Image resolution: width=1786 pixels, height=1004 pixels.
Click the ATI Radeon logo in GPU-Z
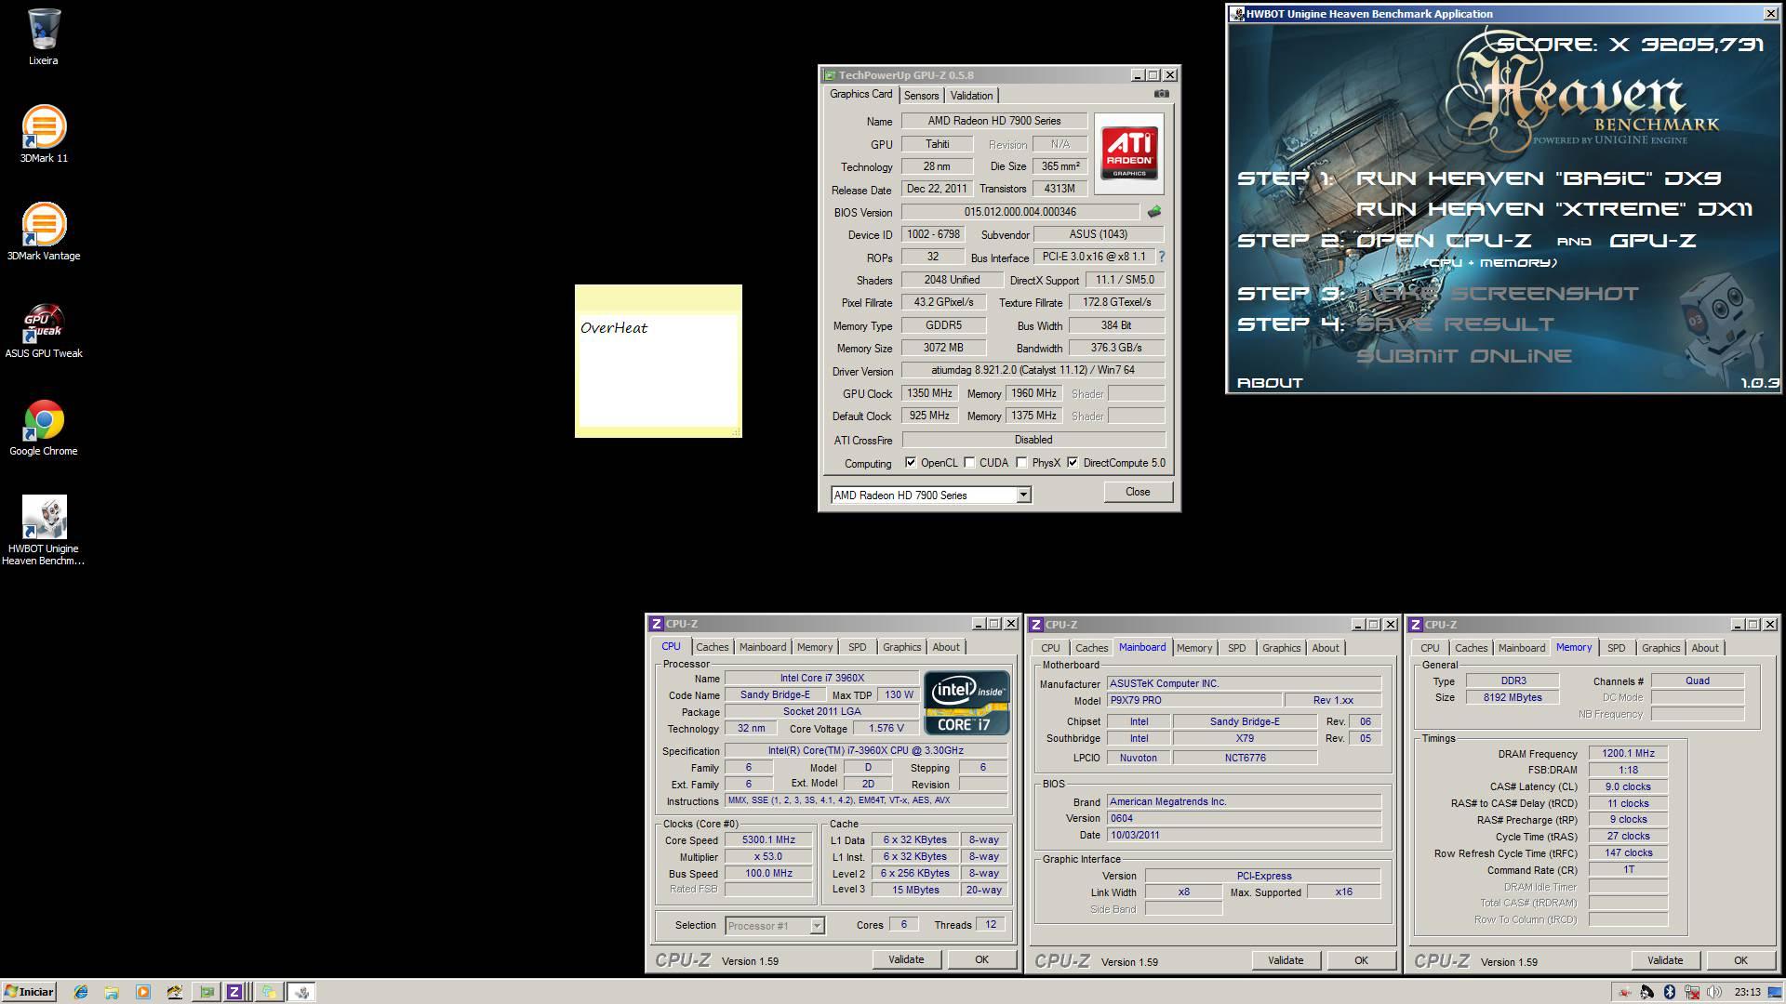1129,153
